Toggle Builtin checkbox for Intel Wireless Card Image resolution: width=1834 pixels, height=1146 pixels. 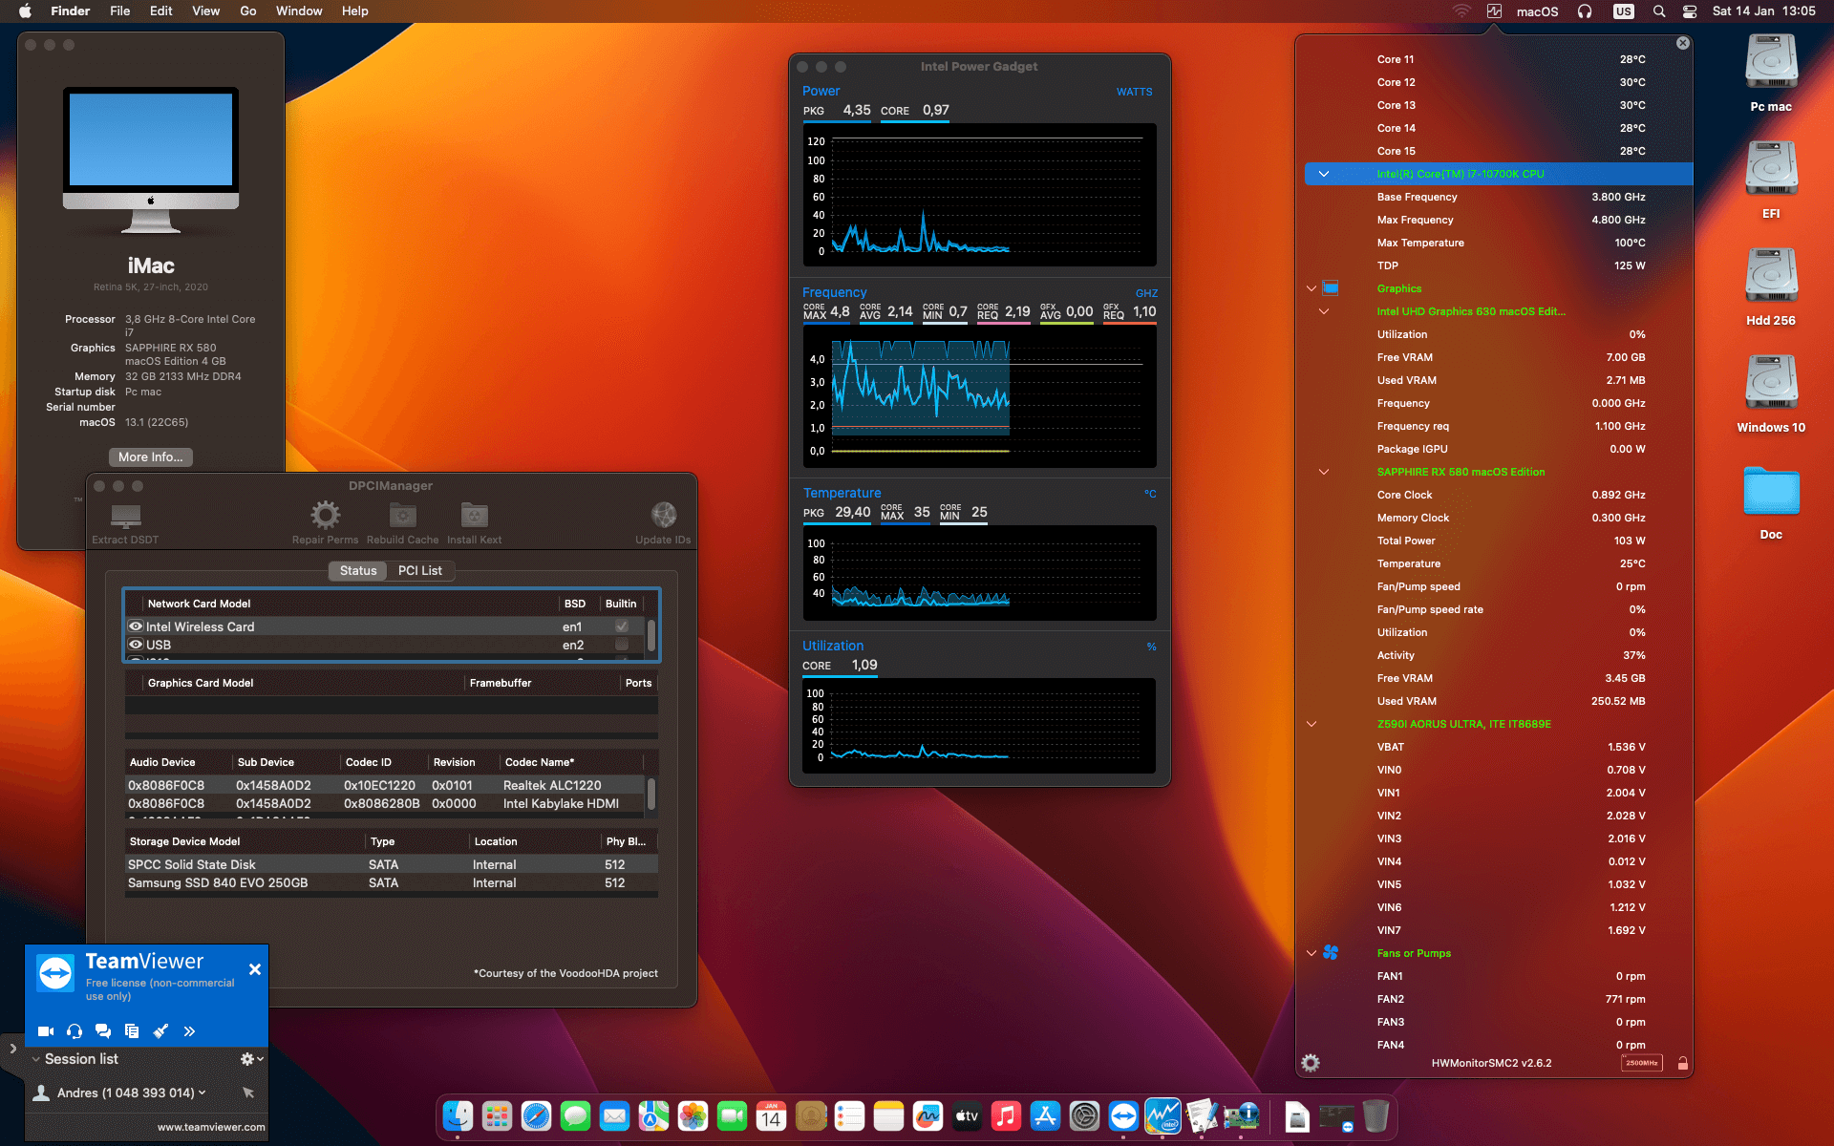tap(622, 626)
